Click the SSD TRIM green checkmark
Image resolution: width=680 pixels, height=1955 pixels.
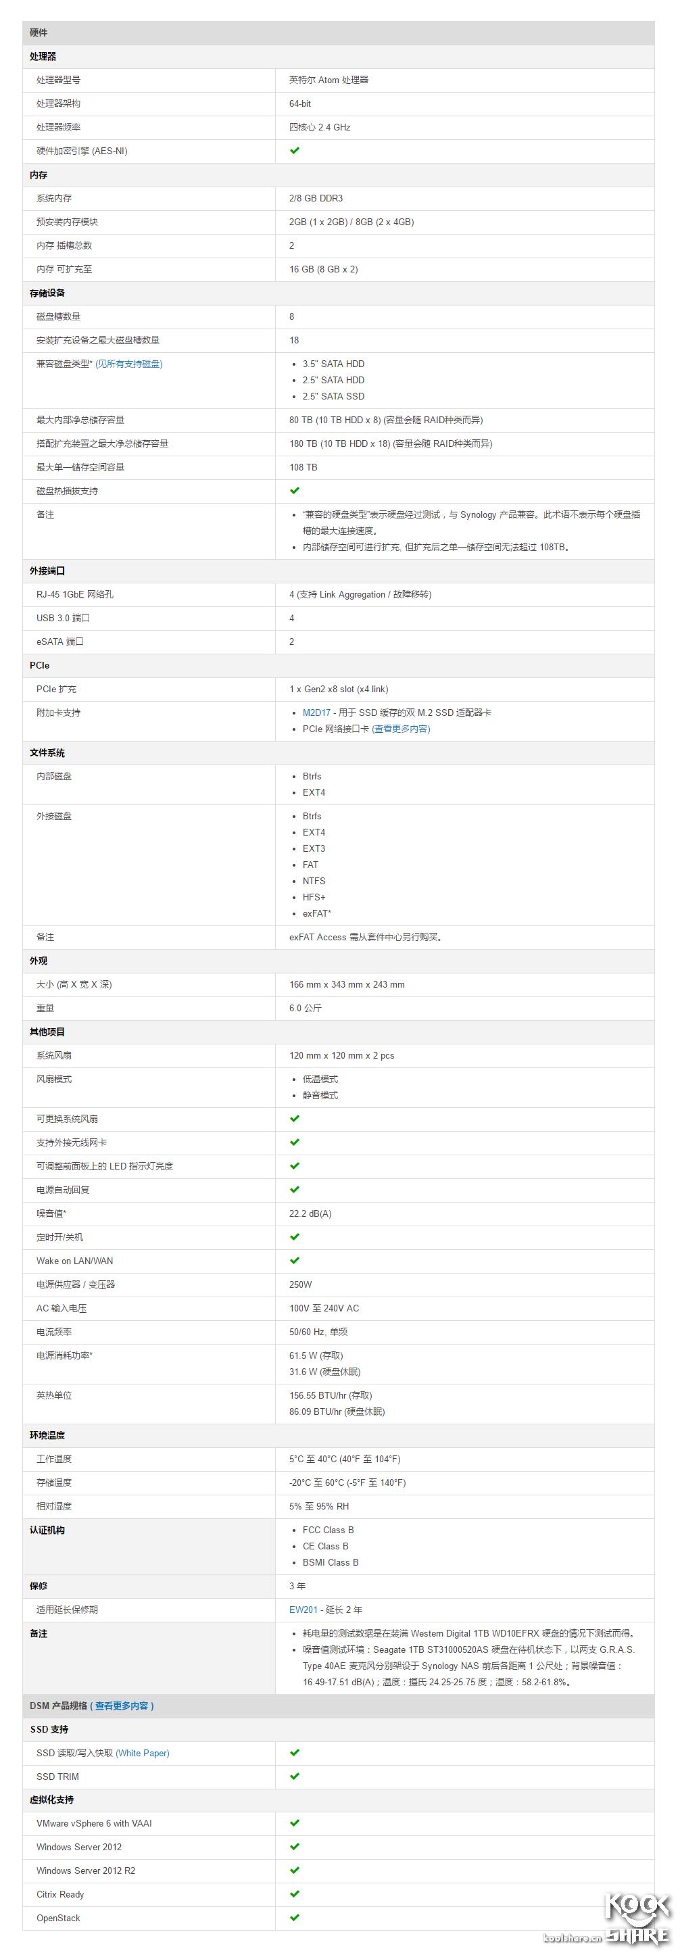[x=295, y=1776]
